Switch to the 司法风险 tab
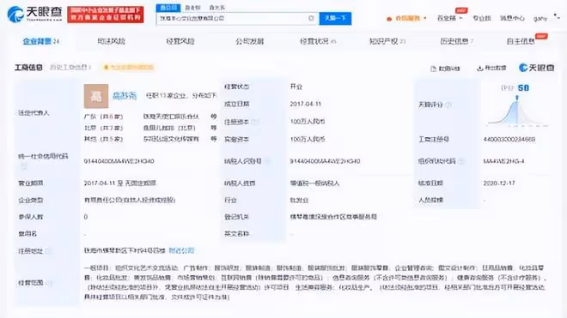Image resolution: width=567 pixels, height=318 pixels. coord(112,41)
